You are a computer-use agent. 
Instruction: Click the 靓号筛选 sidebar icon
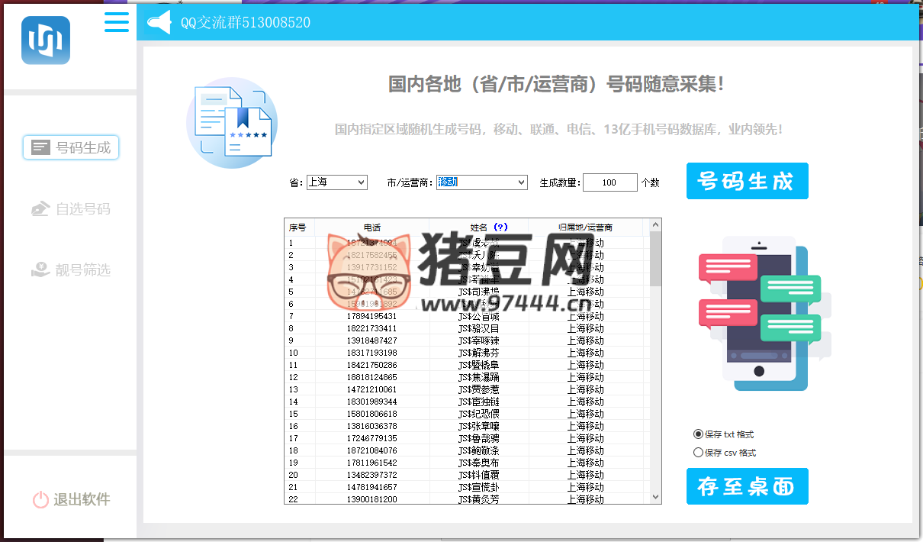[x=40, y=270]
